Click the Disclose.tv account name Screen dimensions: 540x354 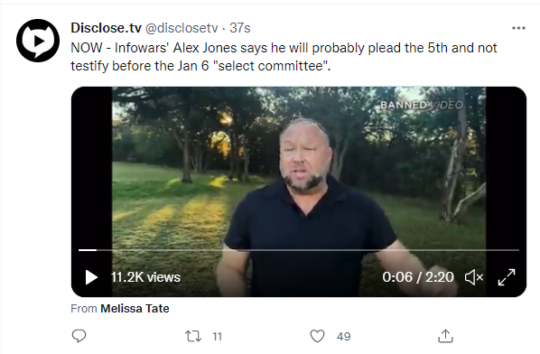click(x=106, y=28)
